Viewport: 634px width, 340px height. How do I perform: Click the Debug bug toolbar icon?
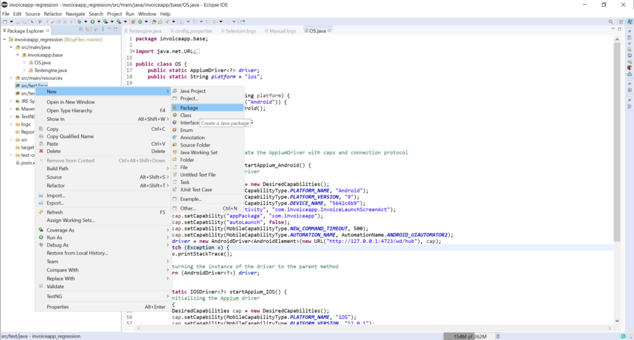79,22
